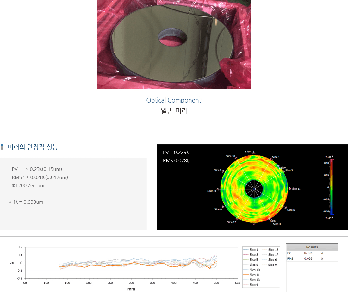Screen dimensions: 348x305
Task: Click the slice profile line chart
Action: [x=131, y=263]
